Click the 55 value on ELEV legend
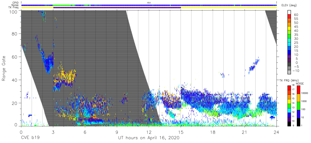Screen dimensions: 311x143 pyautogui.click(x=296, y=19)
